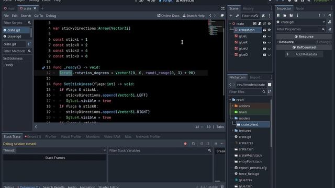Viewport: 335px width, 188px height.
Task: Toggle visibility eye of crateMesh node
Action: (x=269, y=30)
